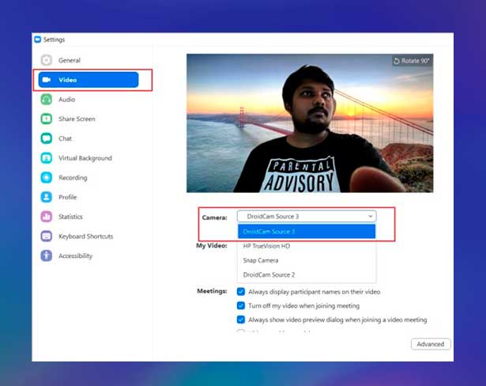Toggle always show video preview dialog checkbox
Screen dimensions: 486x386
tap(241, 320)
